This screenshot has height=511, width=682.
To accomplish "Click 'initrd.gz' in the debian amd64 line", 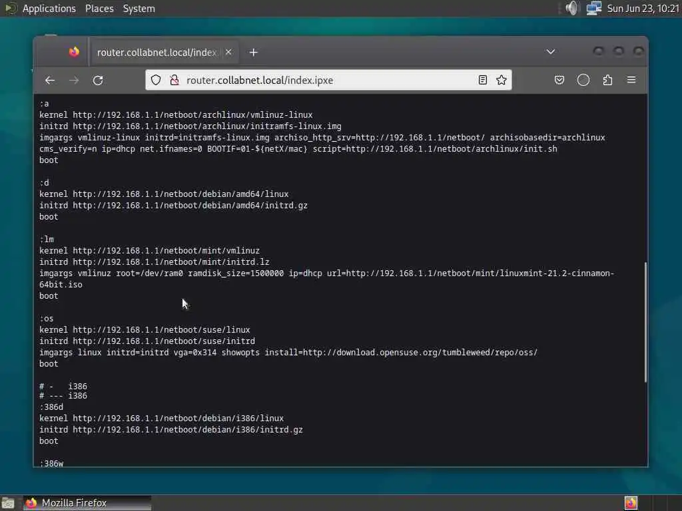I will (286, 205).
